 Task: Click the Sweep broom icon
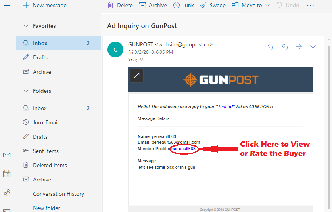[203, 5]
